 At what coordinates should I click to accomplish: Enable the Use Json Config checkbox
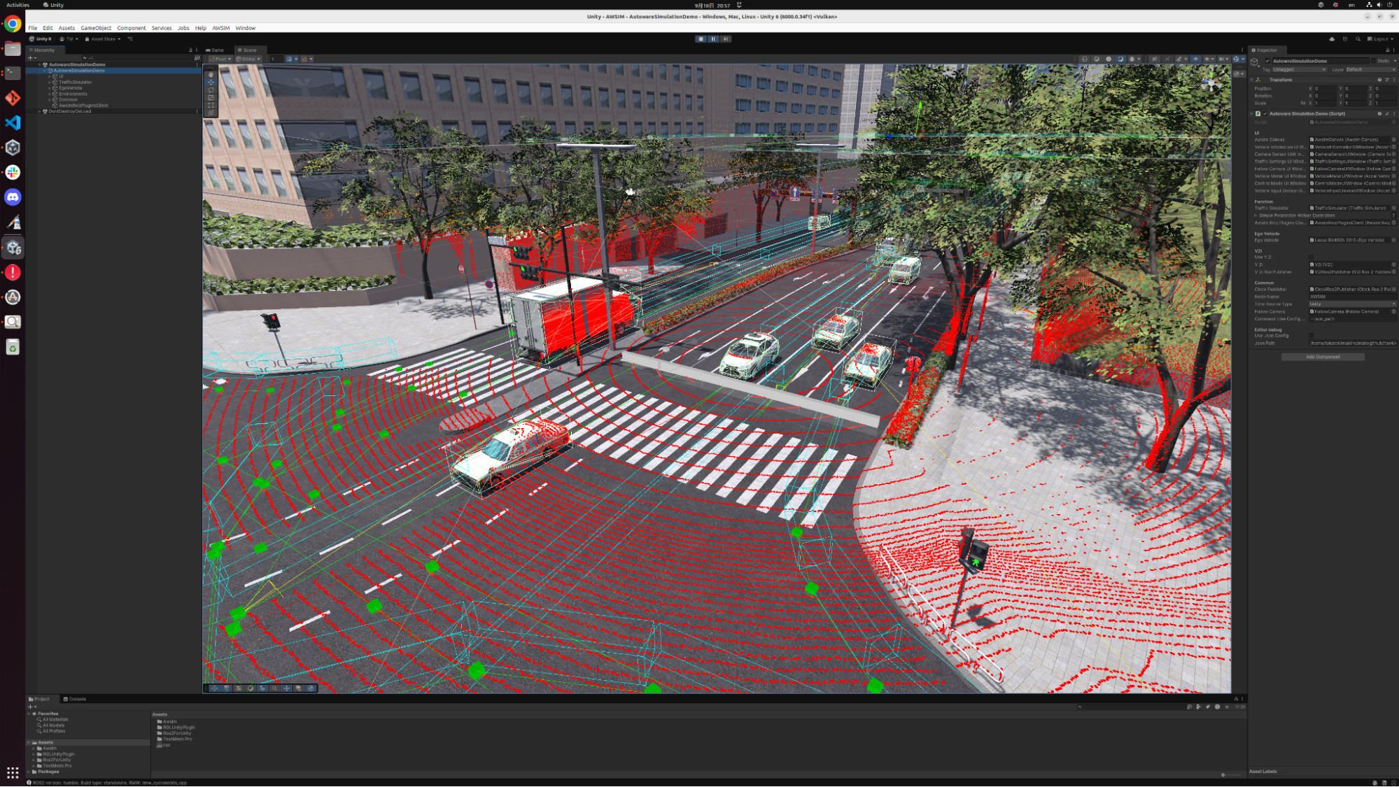(1312, 336)
